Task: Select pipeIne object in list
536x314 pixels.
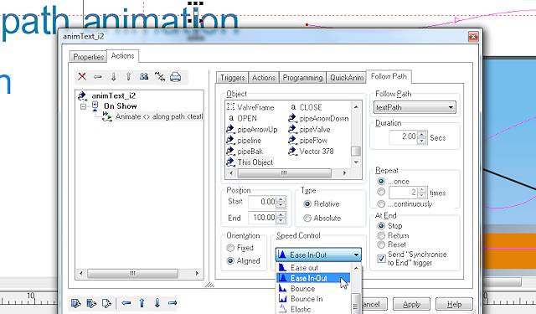Action: pyautogui.click(x=244, y=141)
